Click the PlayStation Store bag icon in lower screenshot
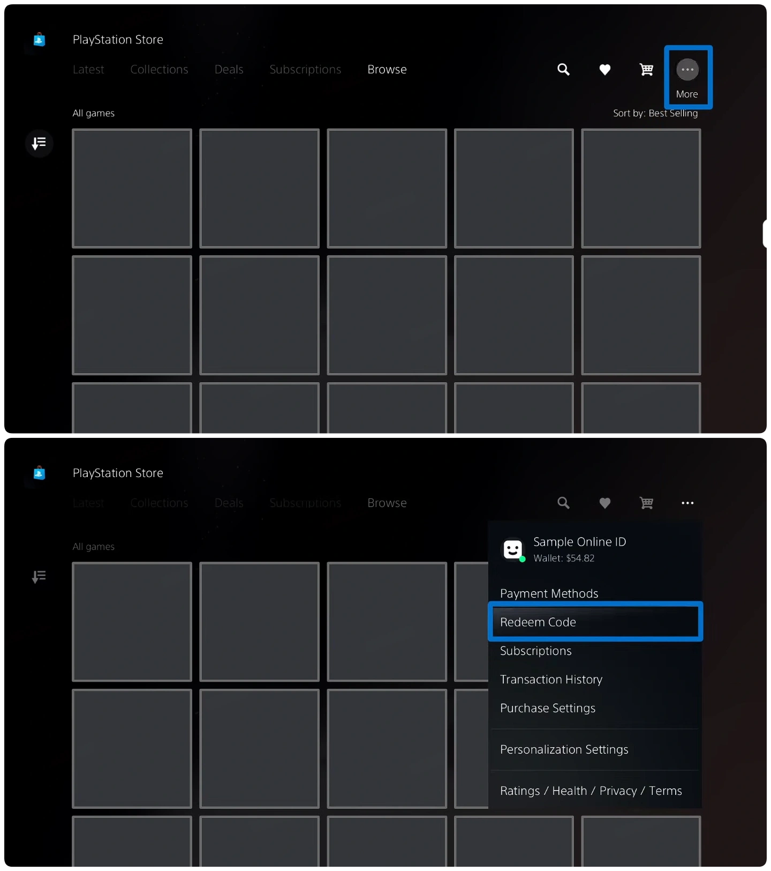The width and height of the screenshot is (771, 871). coord(39,473)
